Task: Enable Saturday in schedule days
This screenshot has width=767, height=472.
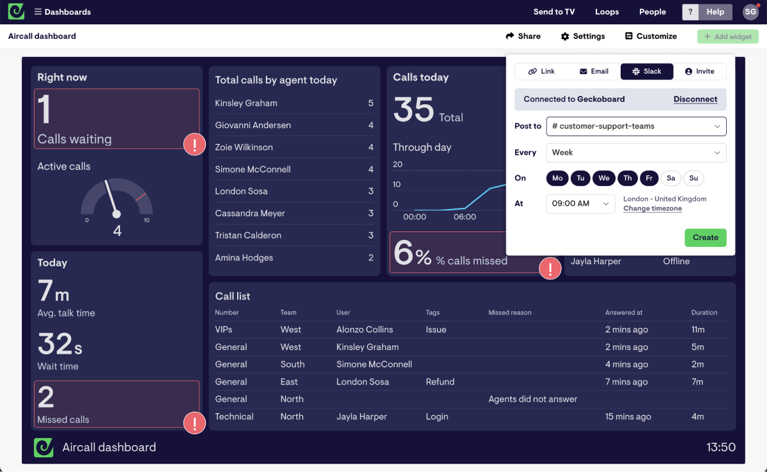Action: click(670, 178)
